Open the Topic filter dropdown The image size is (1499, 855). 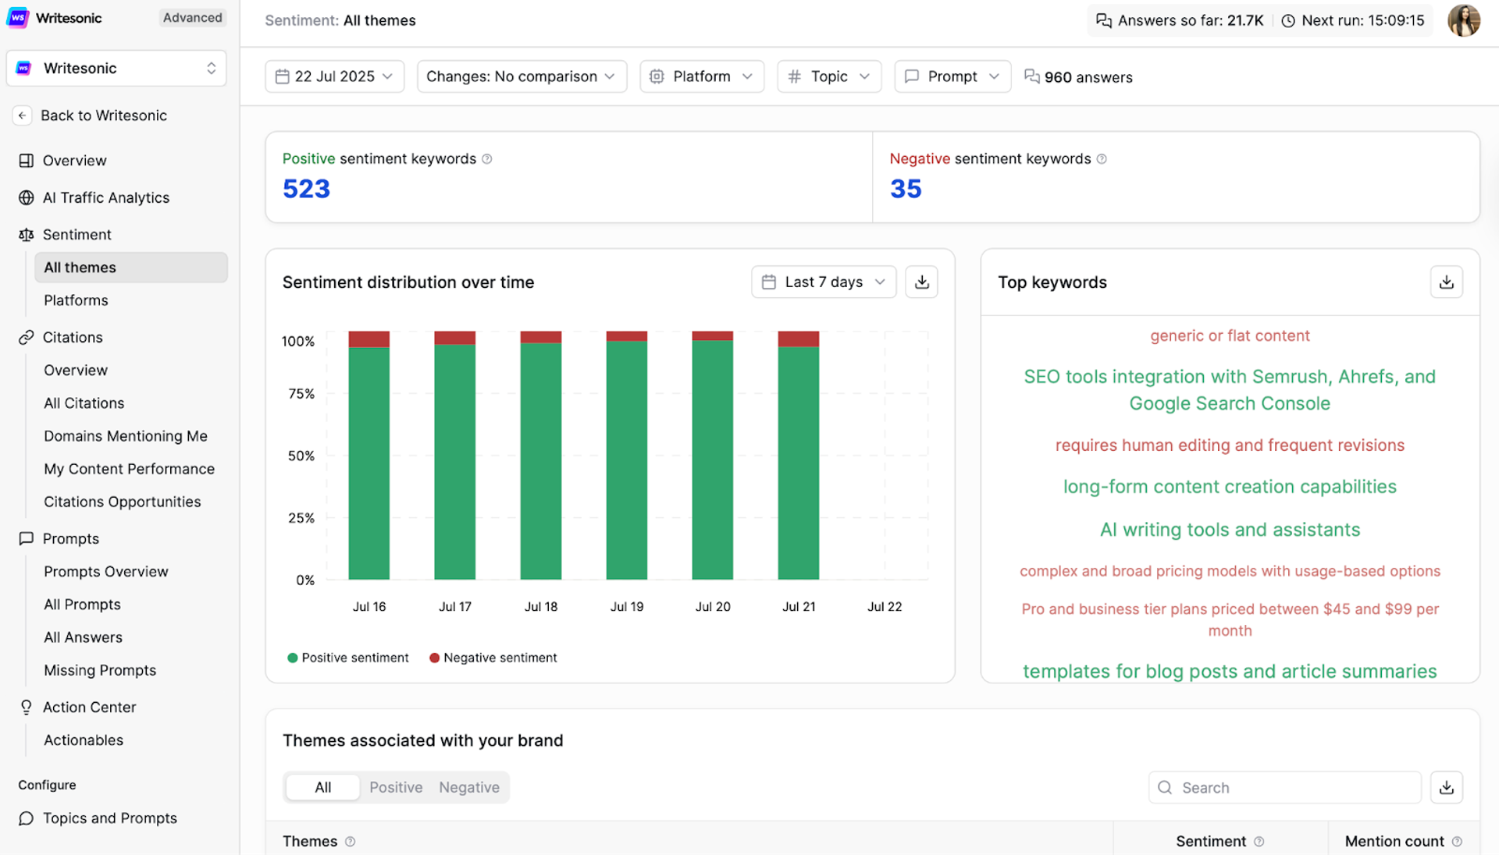coord(829,76)
